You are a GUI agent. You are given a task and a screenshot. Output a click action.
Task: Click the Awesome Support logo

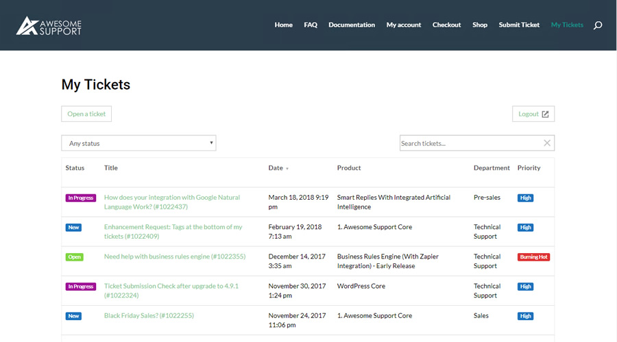(x=49, y=26)
